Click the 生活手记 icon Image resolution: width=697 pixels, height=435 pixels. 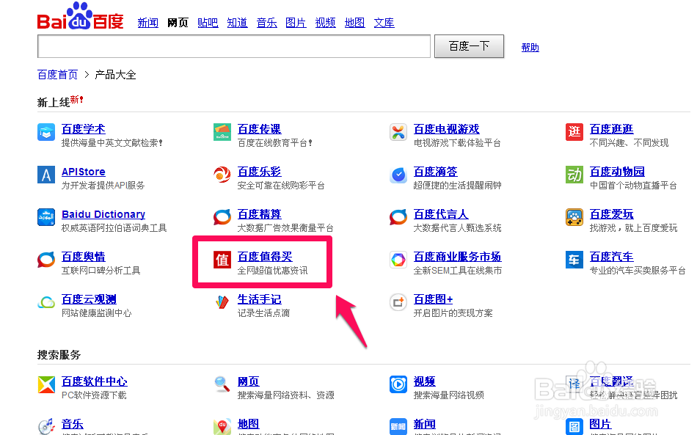click(222, 302)
